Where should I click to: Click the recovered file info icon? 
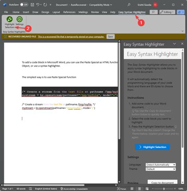click(x=5, y=37)
